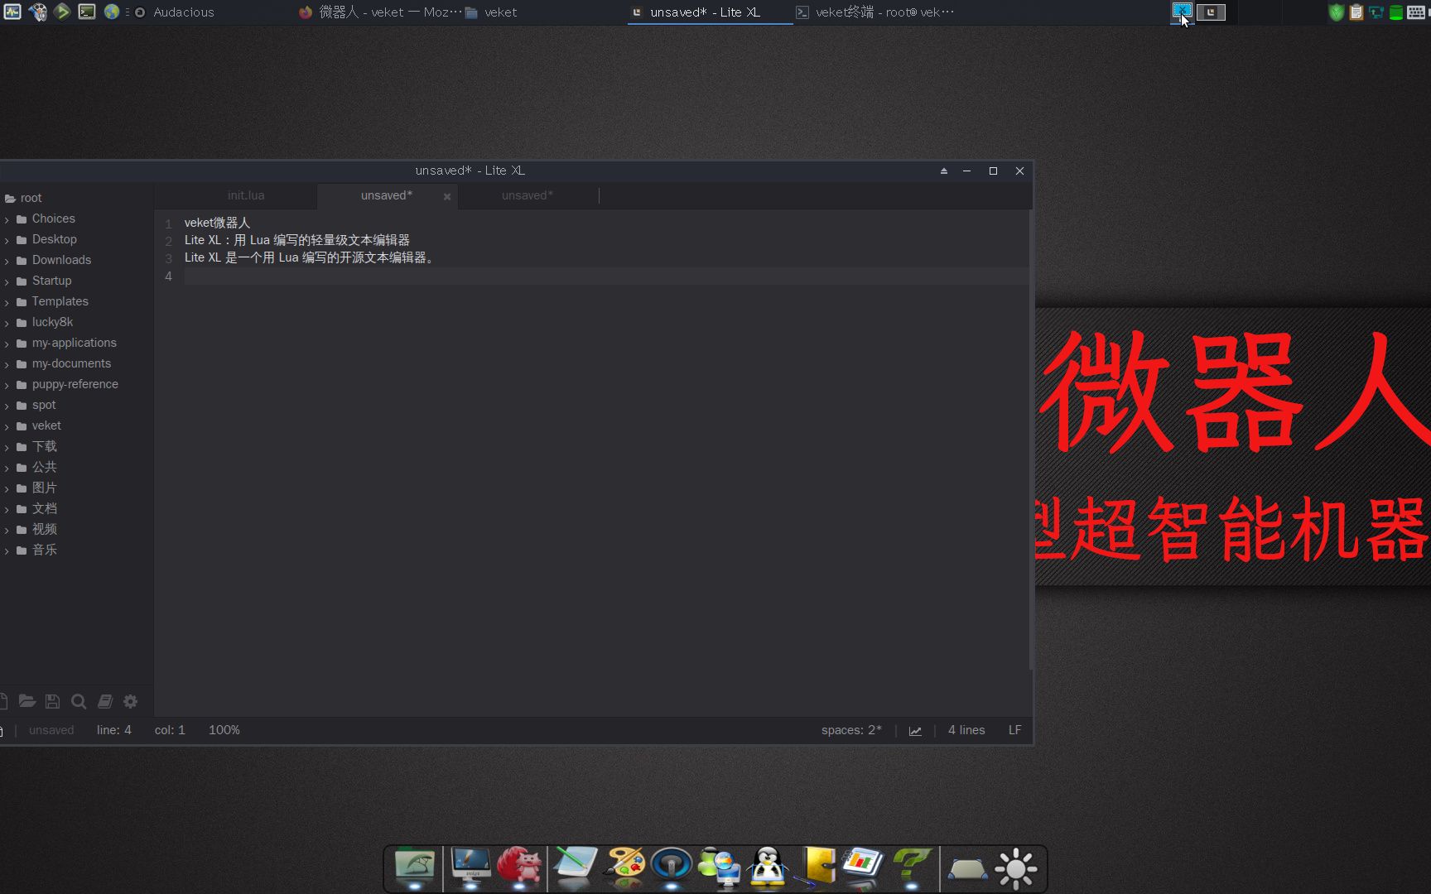This screenshot has height=894, width=1431.
Task: Open settings gear icon in sidebar toolbar
Action: click(x=130, y=701)
